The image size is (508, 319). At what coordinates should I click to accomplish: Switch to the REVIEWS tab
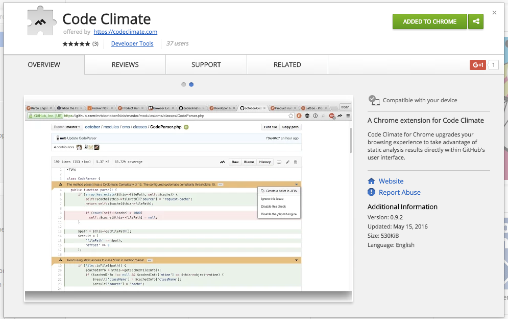(x=125, y=64)
